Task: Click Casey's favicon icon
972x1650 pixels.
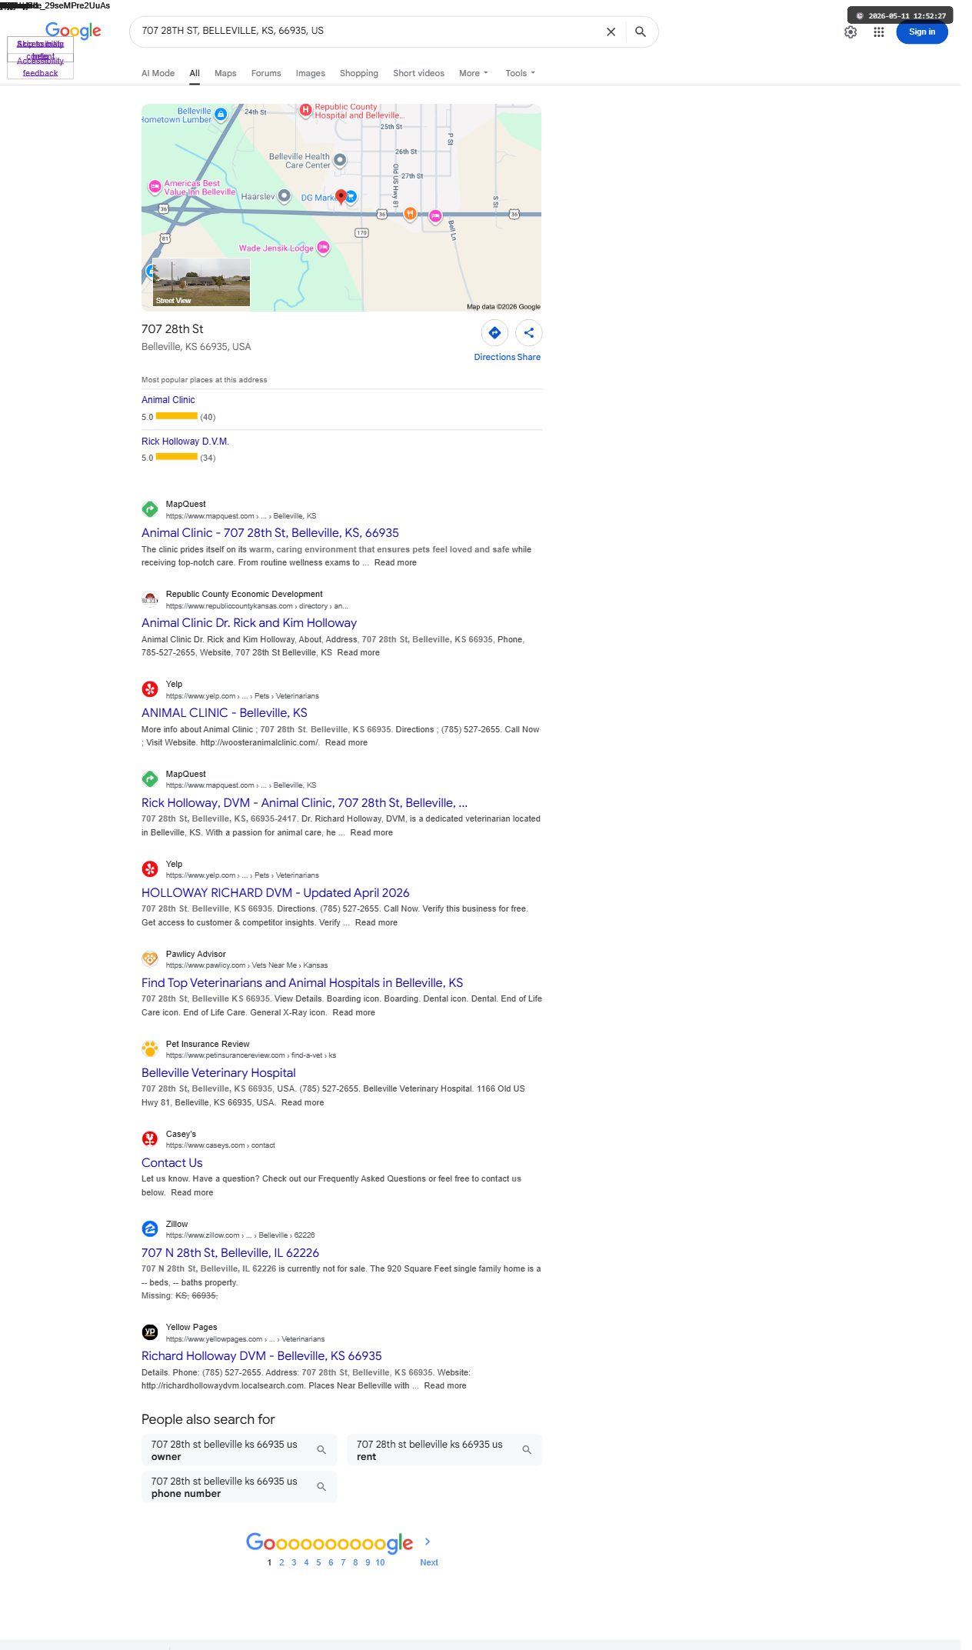Action: pyautogui.click(x=150, y=1138)
